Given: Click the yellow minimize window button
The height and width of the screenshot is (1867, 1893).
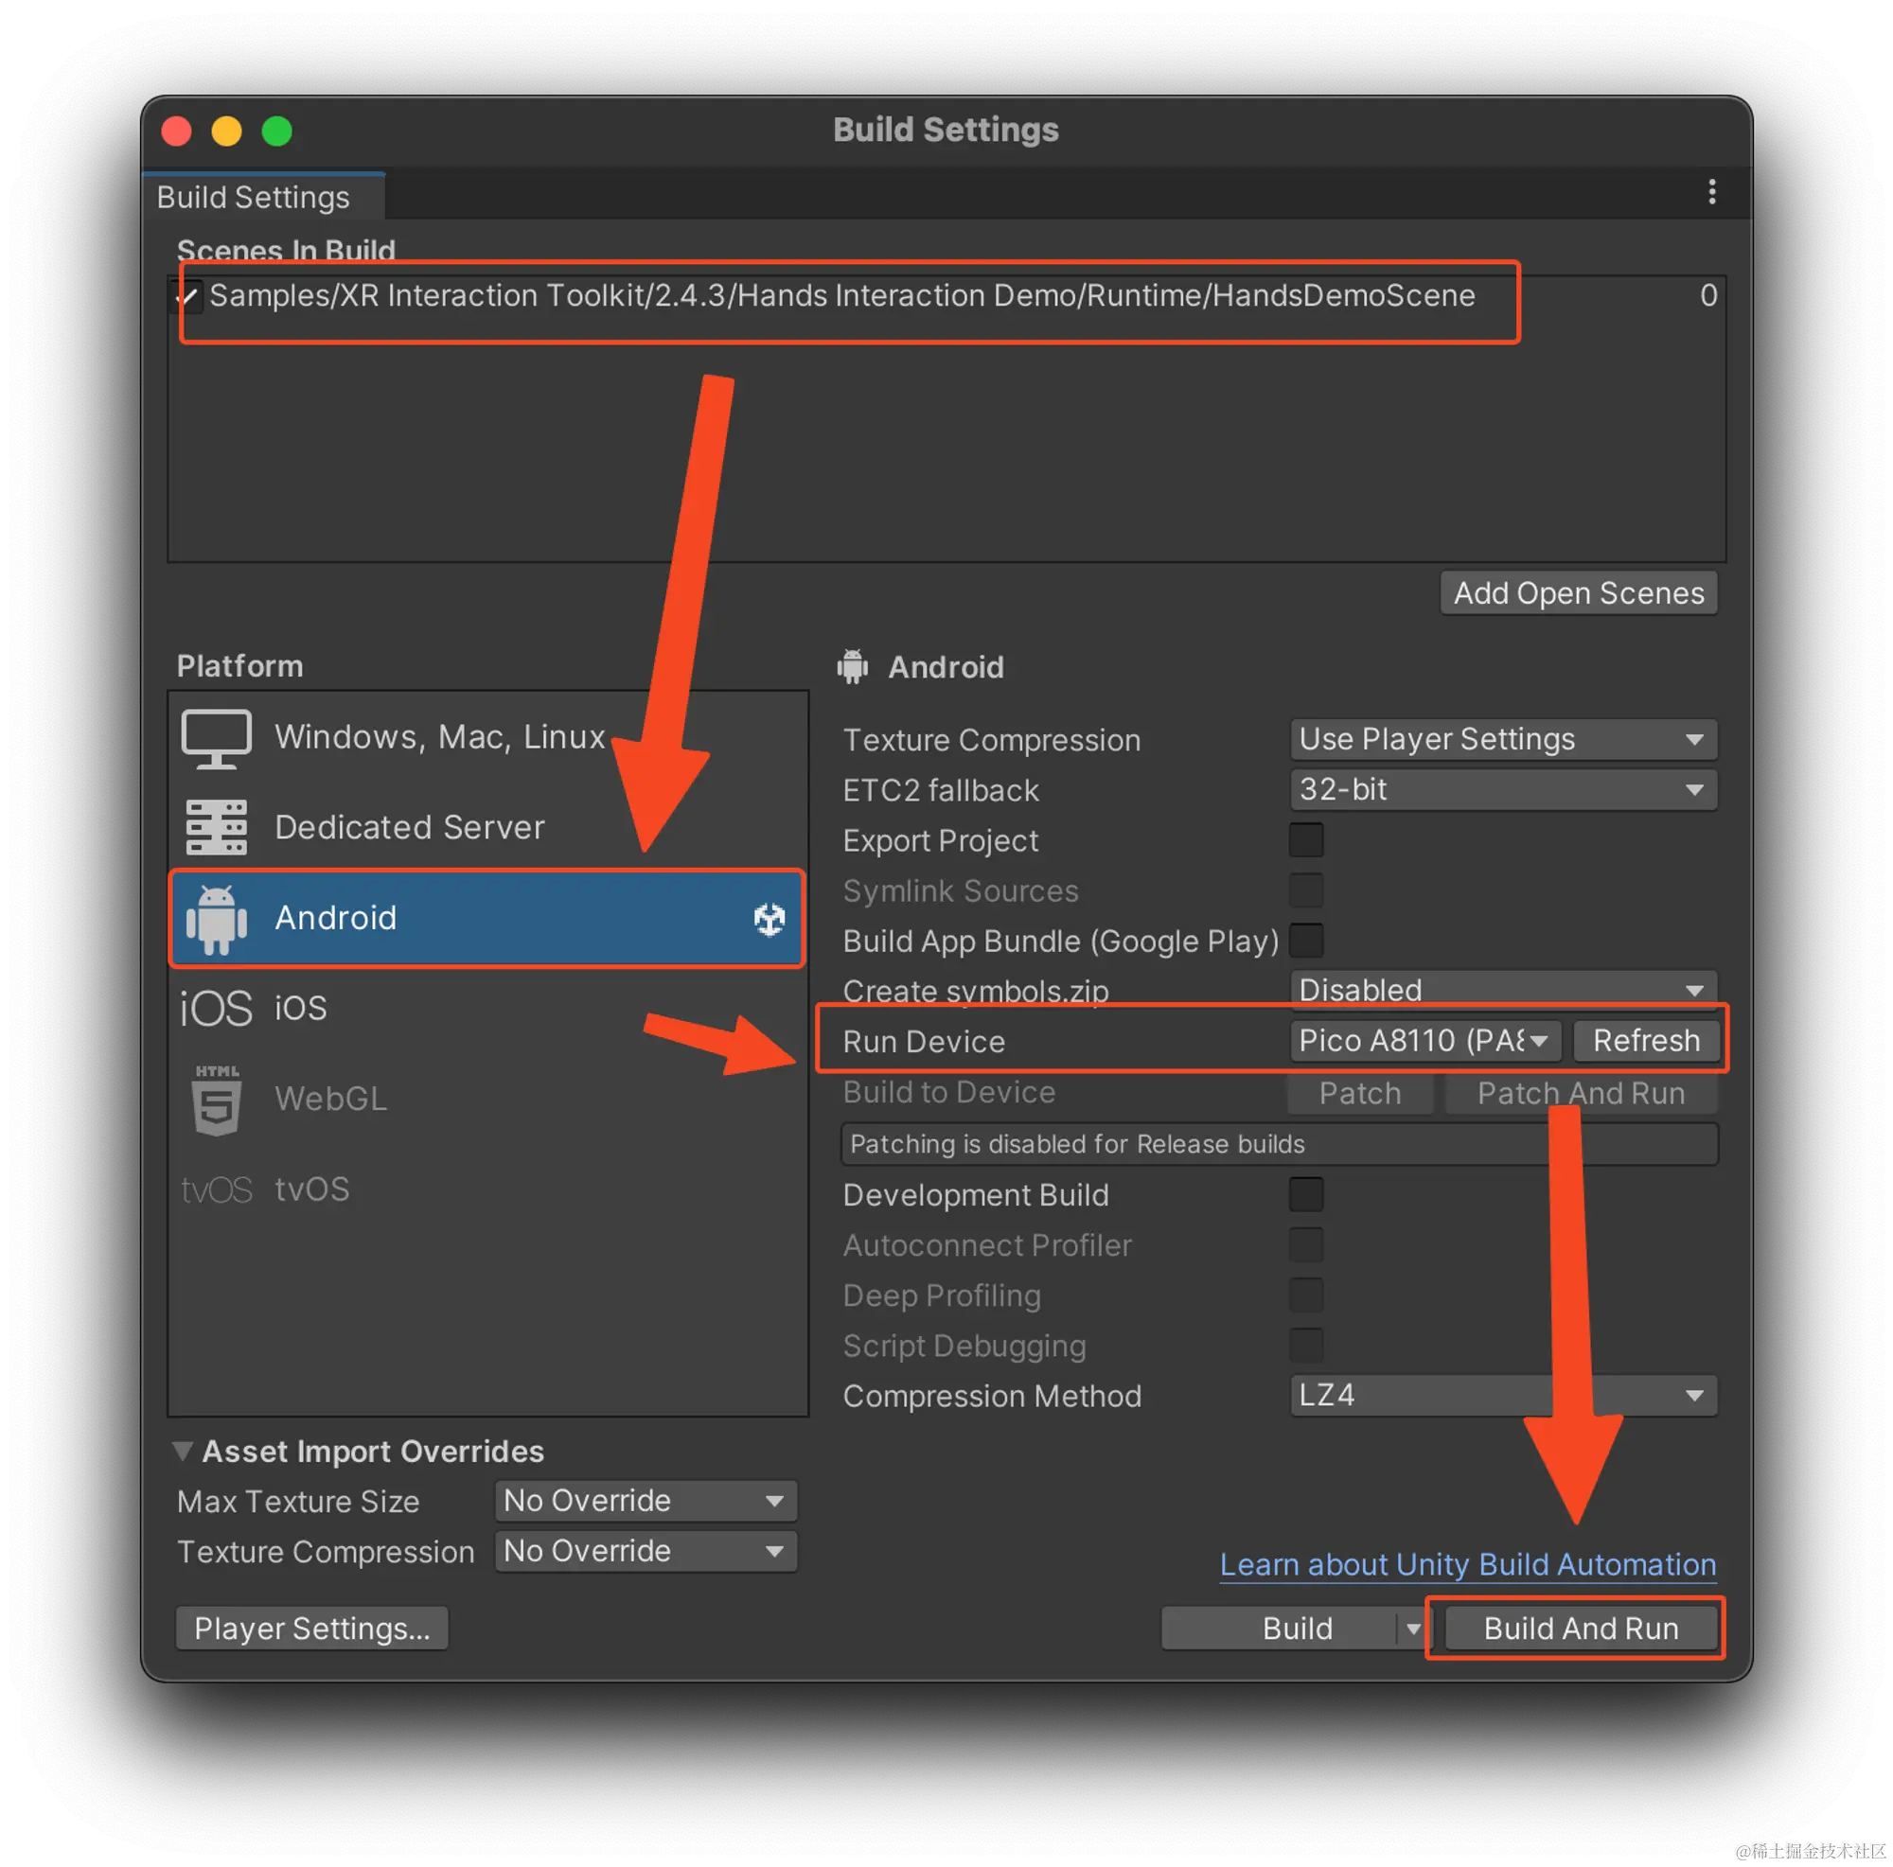Looking at the screenshot, I should (226, 131).
